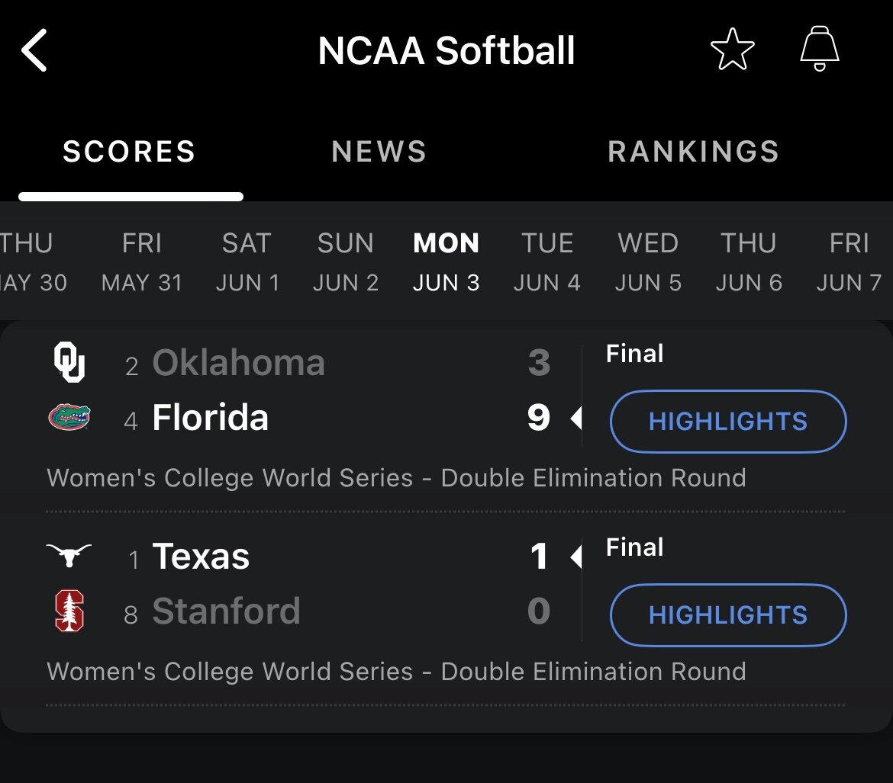The image size is (893, 783).
Task: Enable alerts with the bell icon
Action: pos(820,49)
